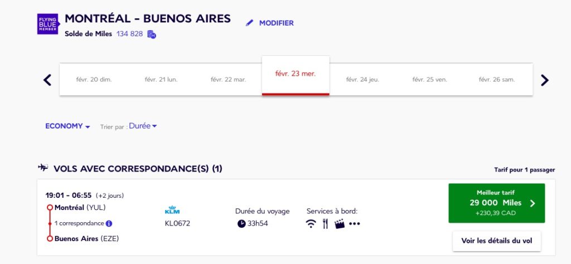Click the MODIFIER search link
571x264 pixels.
point(276,23)
